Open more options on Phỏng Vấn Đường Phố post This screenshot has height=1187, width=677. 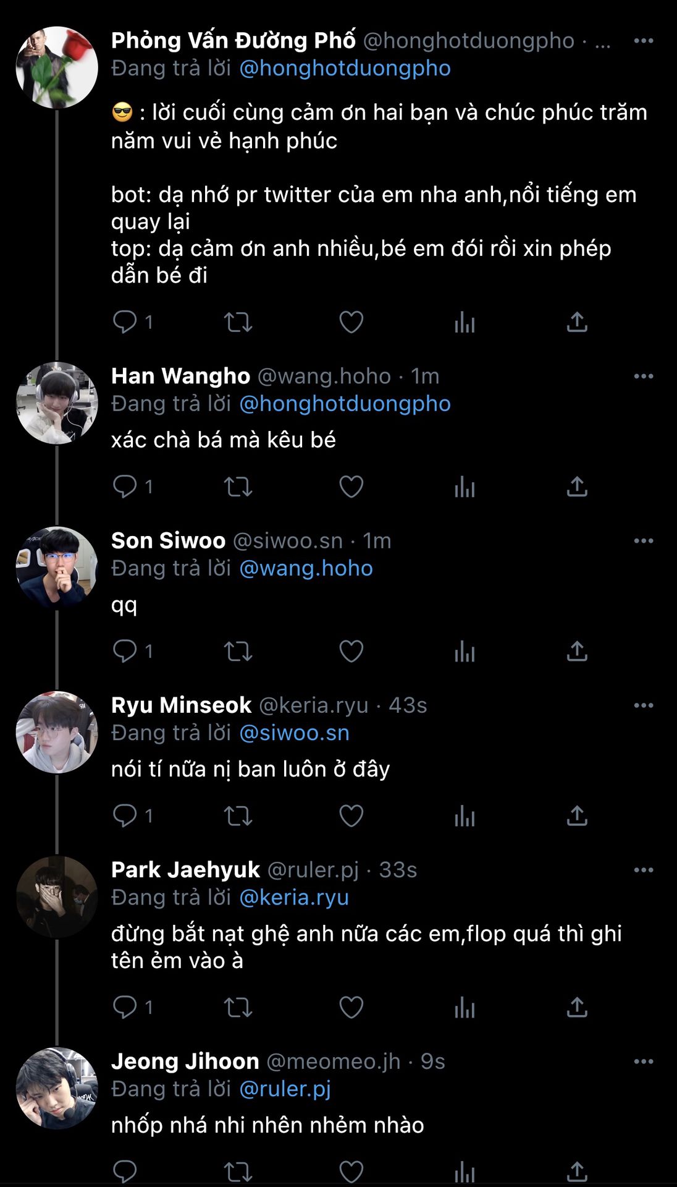643,41
